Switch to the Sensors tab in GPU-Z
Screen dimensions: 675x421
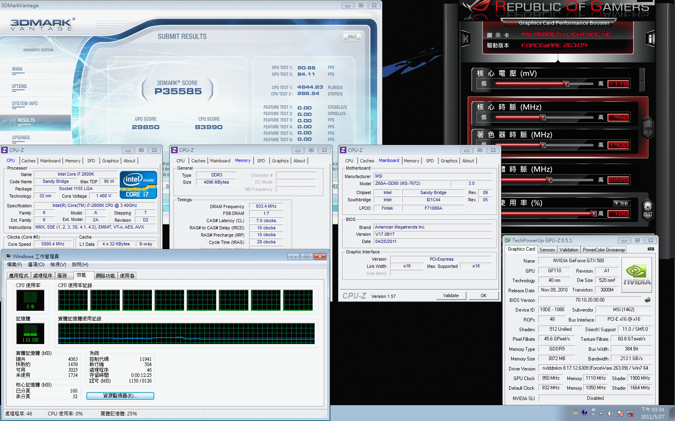(547, 249)
